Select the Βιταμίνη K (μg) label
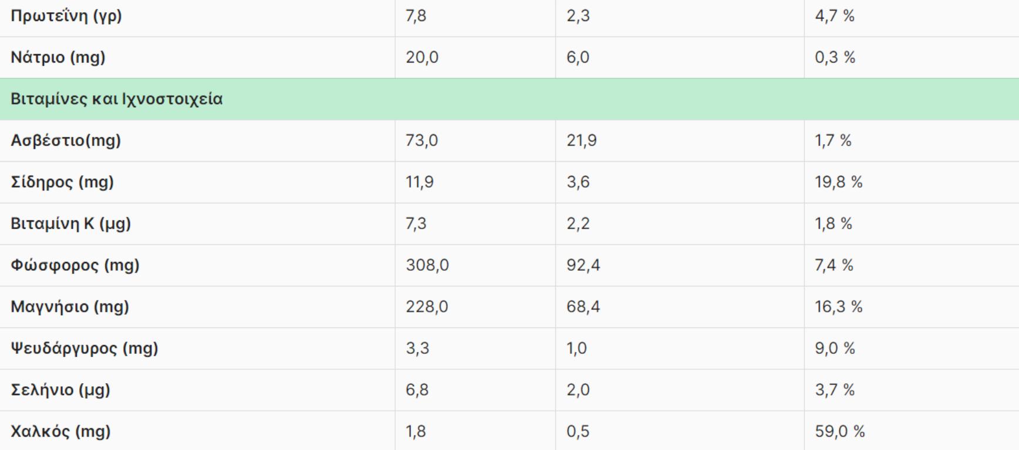The image size is (1019, 450). pos(71,224)
